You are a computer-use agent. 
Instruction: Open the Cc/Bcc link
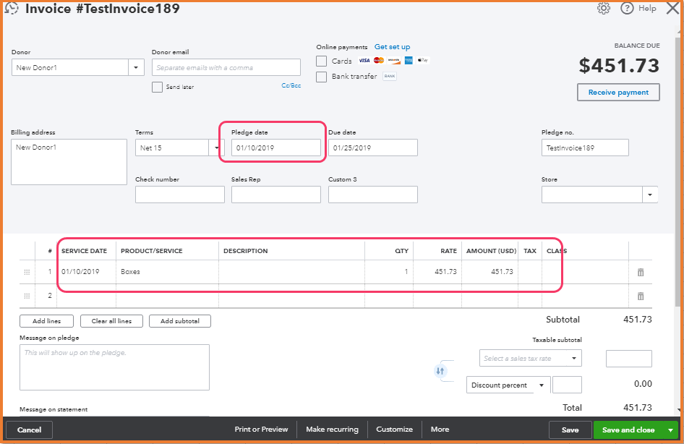click(x=291, y=85)
